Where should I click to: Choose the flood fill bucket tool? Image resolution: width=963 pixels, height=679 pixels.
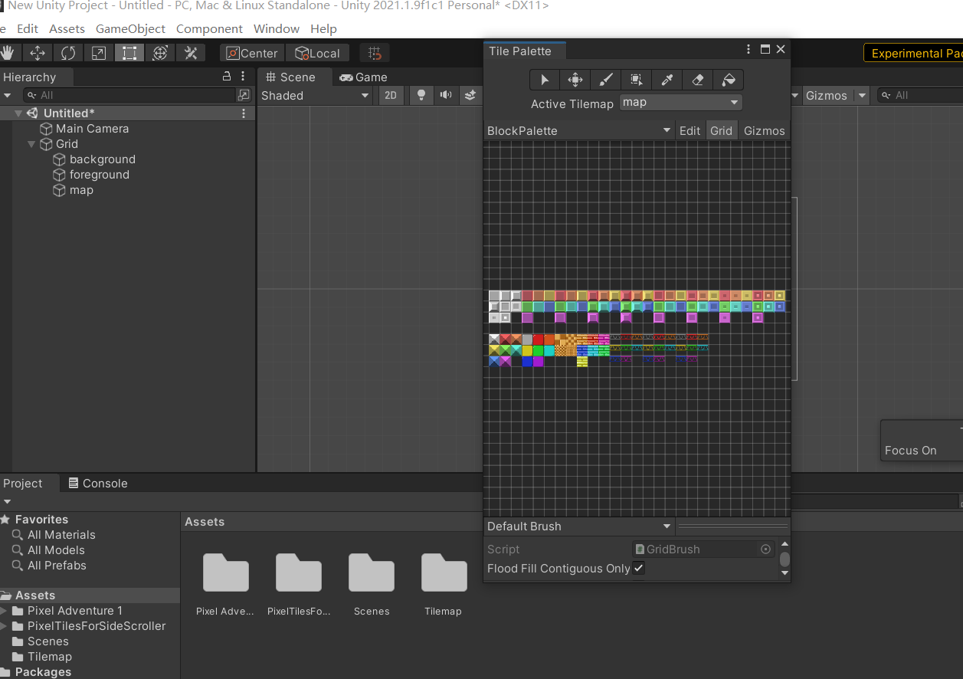(729, 80)
